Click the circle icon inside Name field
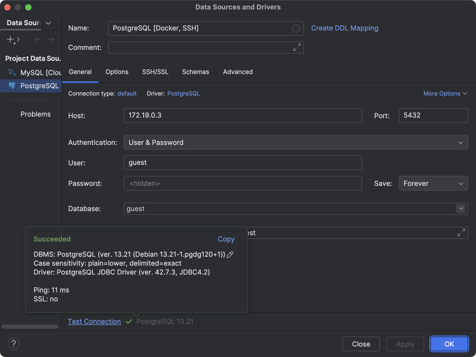The width and height of the screenshot is (476, 357). point(296,28)
